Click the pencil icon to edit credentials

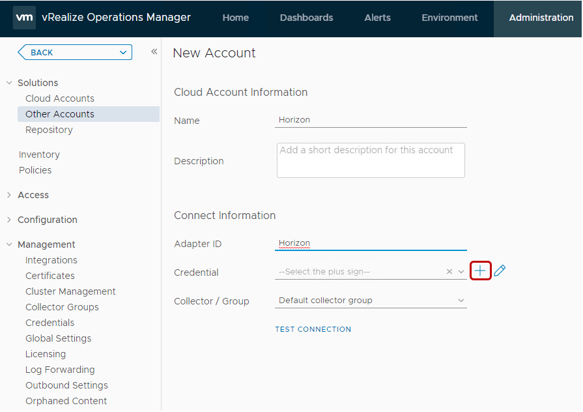[499, 270]
